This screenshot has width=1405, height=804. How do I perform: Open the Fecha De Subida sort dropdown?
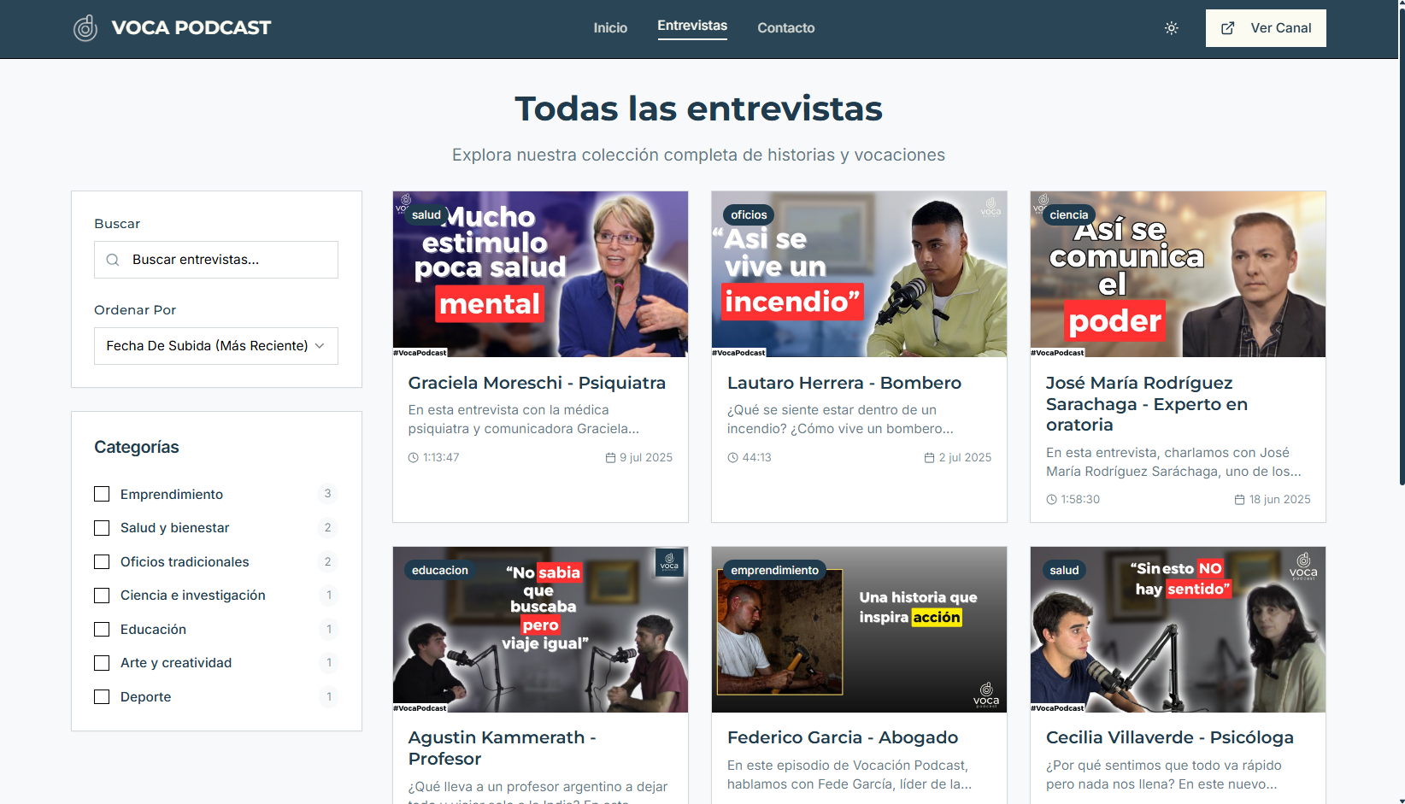(x=215, y=345)
